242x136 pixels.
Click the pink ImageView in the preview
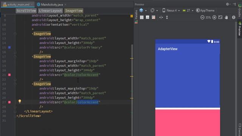188,123
